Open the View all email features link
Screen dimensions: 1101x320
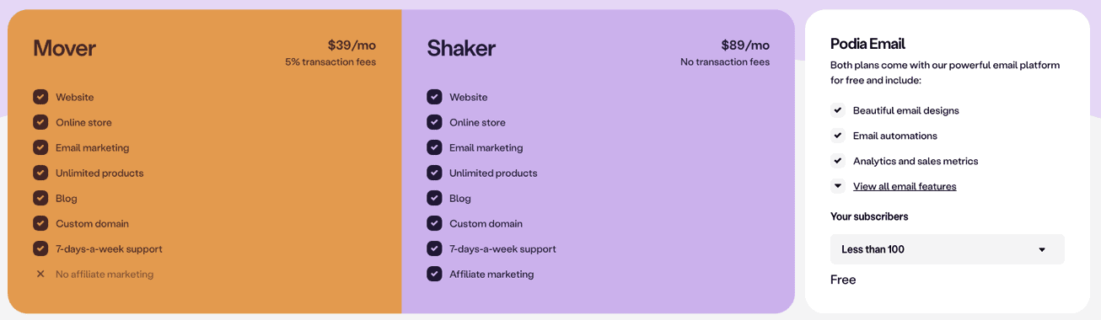click(x=905, y=186)
